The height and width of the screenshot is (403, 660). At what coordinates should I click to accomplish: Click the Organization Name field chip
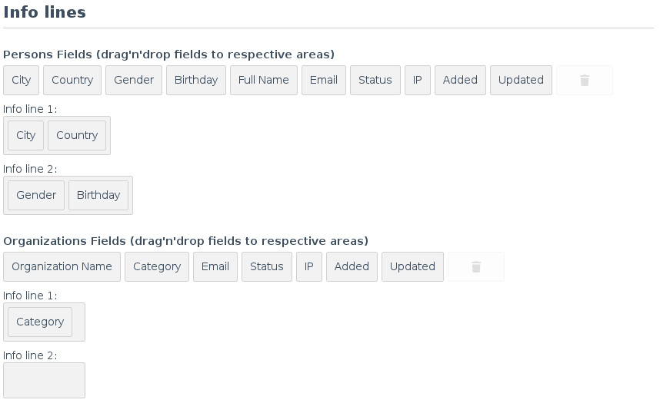point(62,266)
